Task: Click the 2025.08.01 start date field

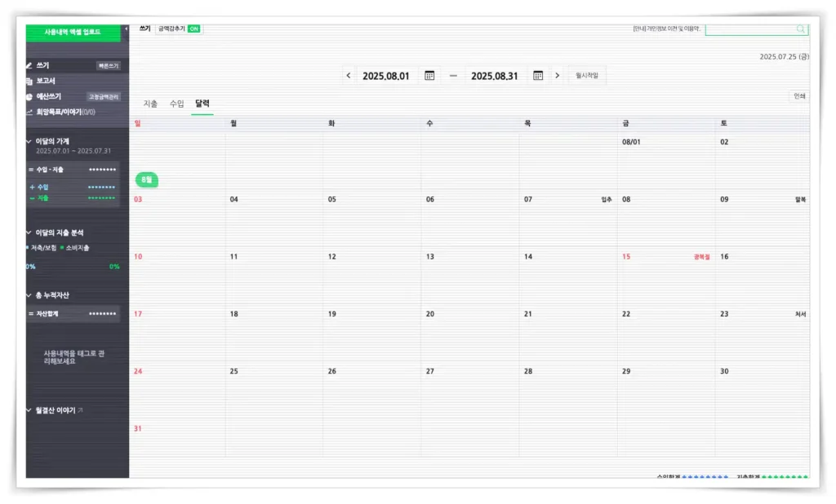Action: click(386, 76)
